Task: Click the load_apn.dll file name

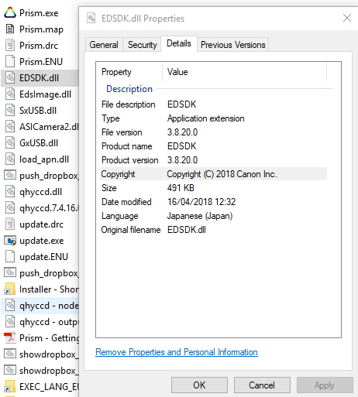Action: tap(44, 159)
